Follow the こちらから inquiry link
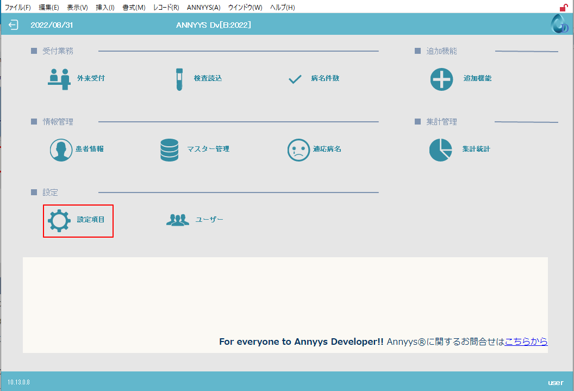574x391 pixels. (x=526, y=341)
